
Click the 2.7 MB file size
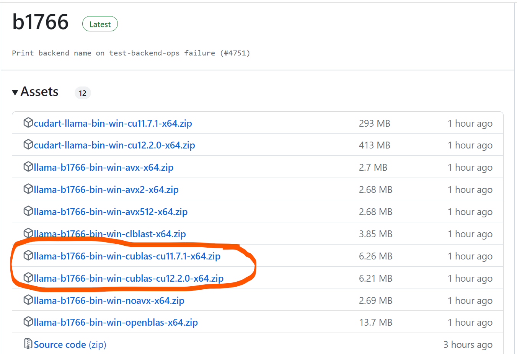pos(373,167)
